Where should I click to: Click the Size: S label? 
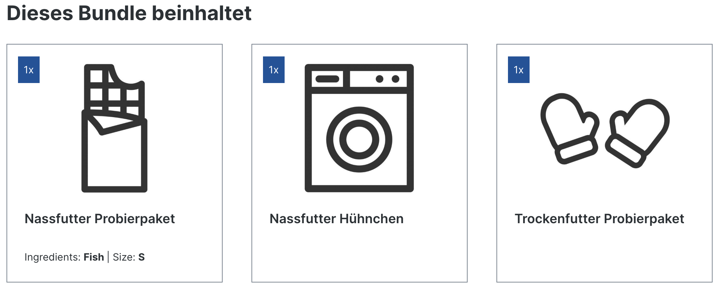[x=129, y=257]
